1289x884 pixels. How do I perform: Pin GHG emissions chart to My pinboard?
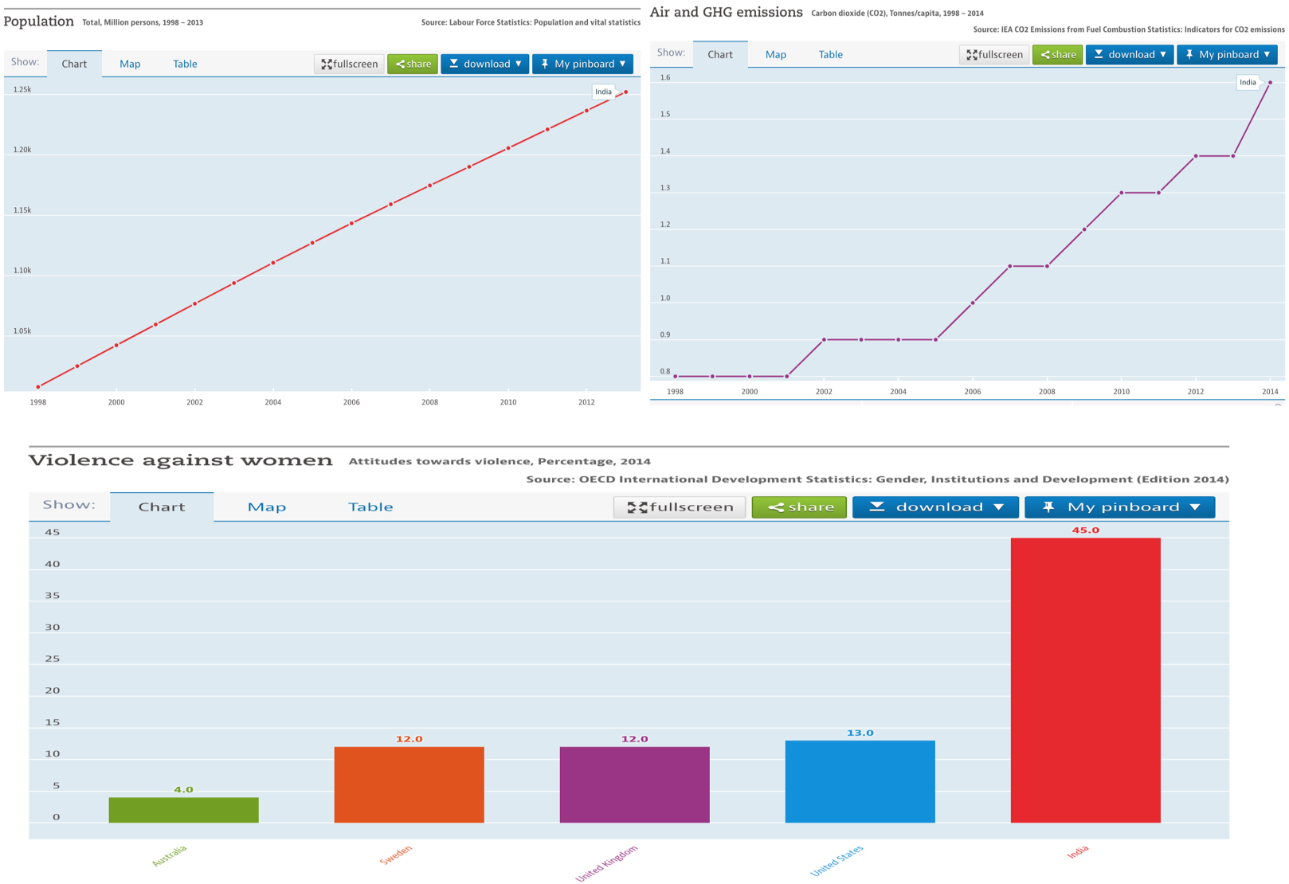[x=1227, y=54]
